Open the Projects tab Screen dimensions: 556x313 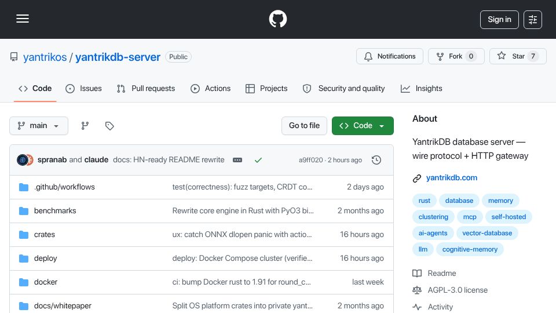click(266, 88)
